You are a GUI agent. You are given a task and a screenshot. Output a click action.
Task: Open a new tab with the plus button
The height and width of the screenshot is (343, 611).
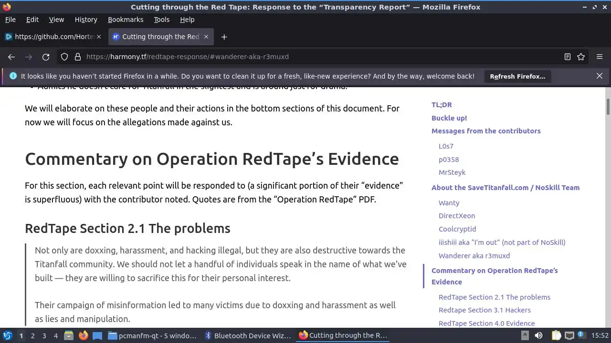point(224,37)
